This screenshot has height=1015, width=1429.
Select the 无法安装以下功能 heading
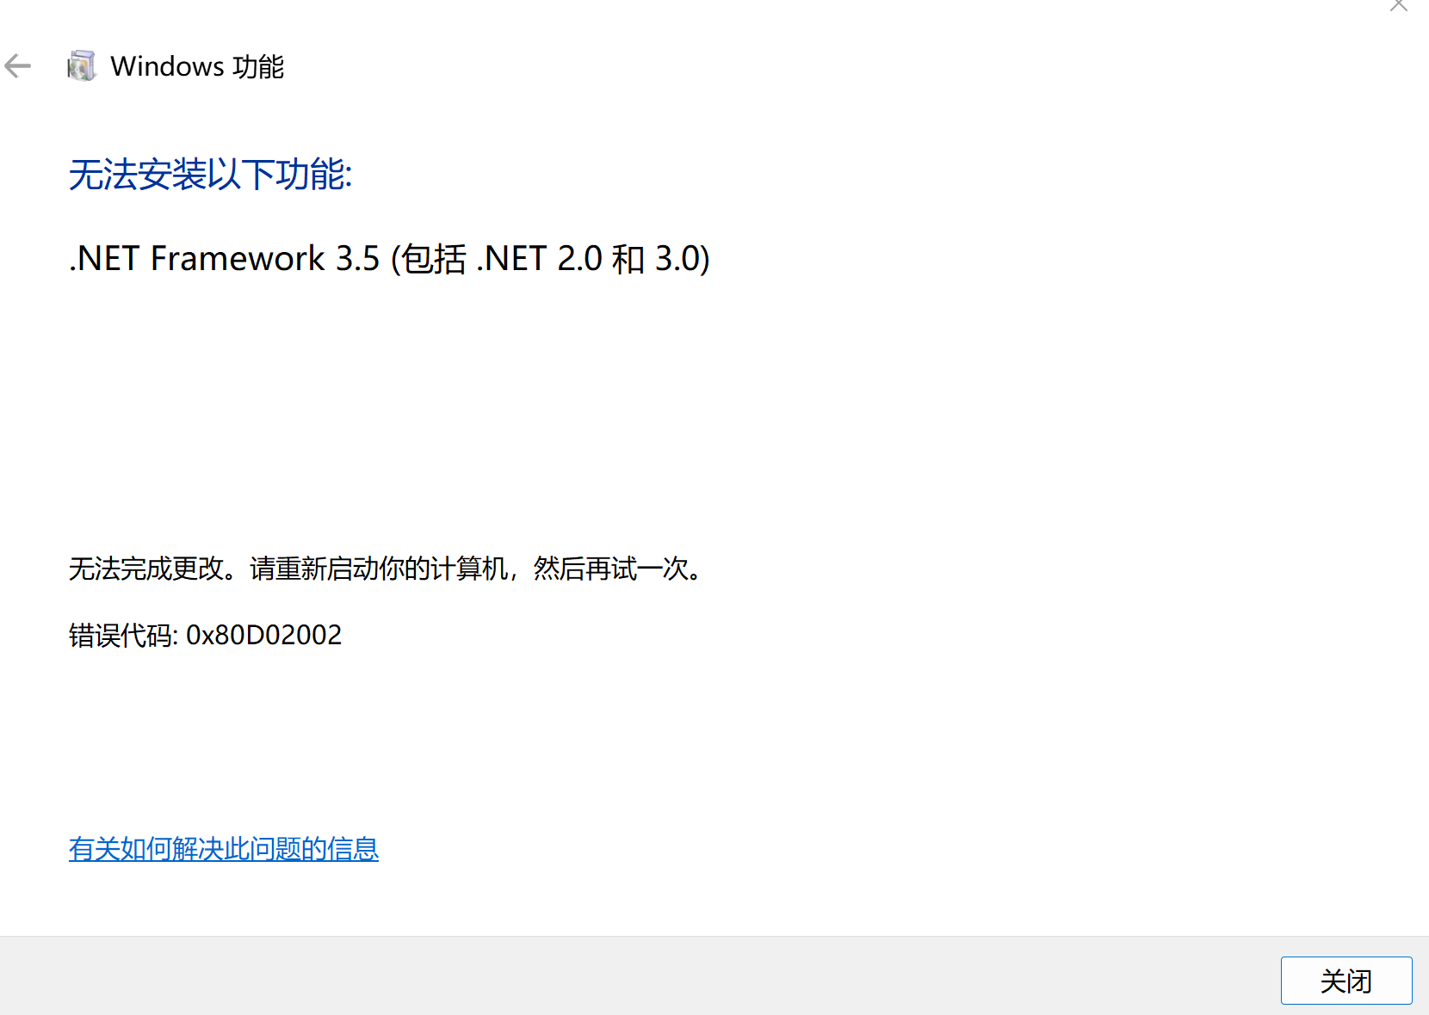[x=211, y=175]
